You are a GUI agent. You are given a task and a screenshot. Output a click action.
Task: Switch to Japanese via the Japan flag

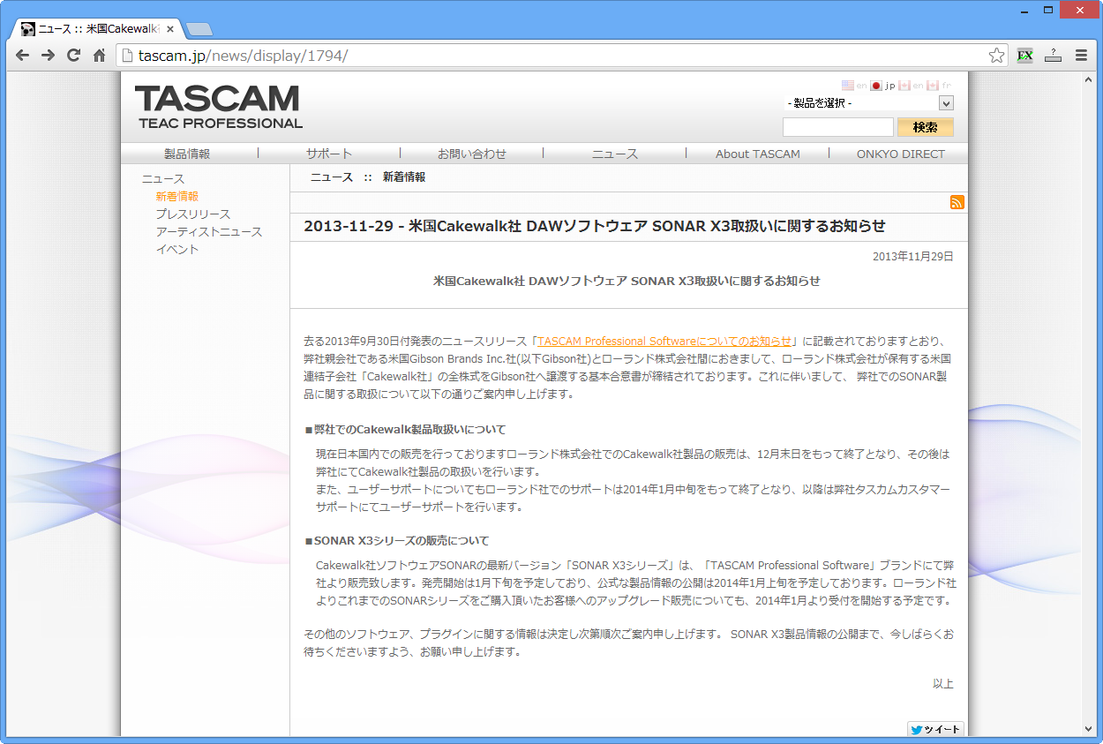[876, 86]
